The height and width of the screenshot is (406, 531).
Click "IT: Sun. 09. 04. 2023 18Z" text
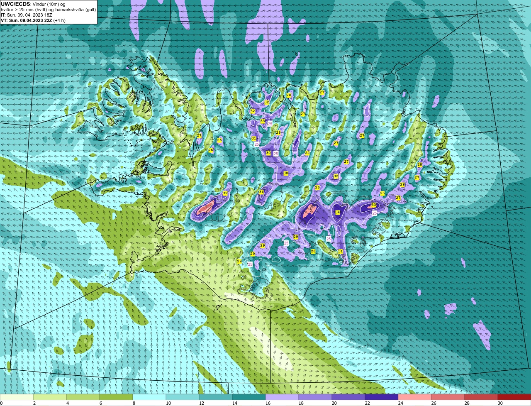(x=27, y=15)
